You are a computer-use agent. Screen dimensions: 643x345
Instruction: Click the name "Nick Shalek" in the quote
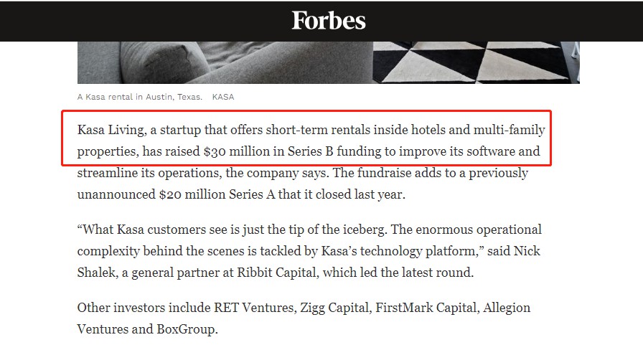click(x=527, y=251)
